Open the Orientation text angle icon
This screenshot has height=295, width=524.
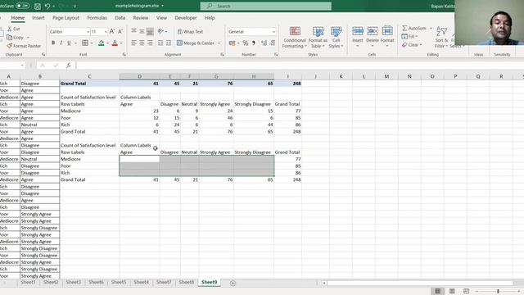160,31
